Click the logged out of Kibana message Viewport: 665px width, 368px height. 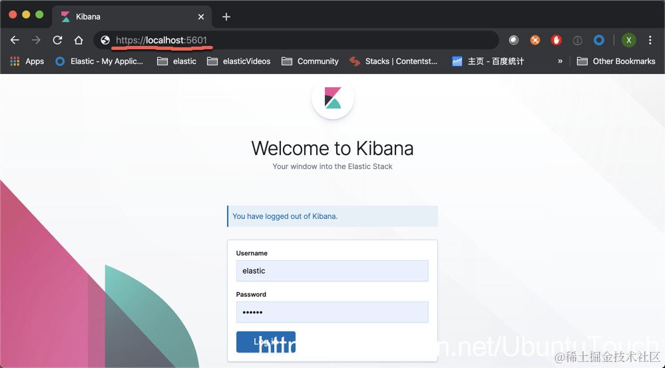pyautogui.click(x=332, y=216)
